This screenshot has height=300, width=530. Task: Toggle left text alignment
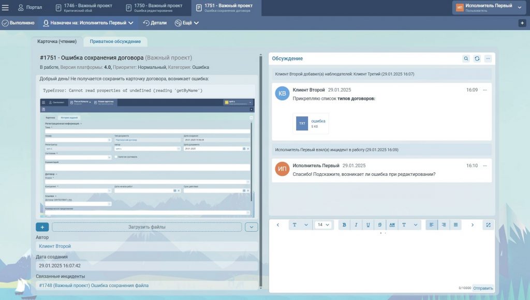tap(432, 225)
